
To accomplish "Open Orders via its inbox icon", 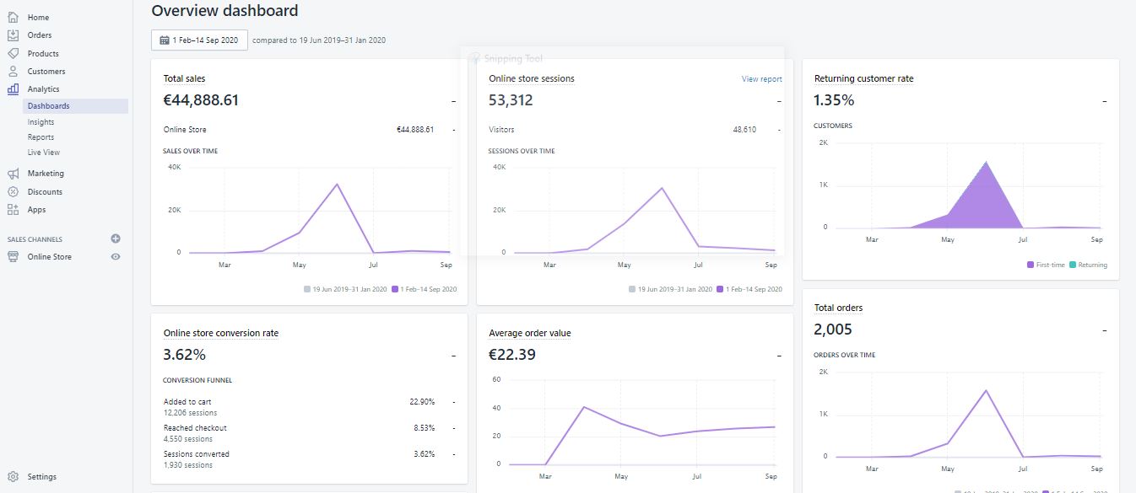I will coord(13,35).
